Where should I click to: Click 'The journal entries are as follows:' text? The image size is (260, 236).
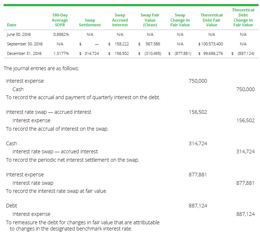click(x=41, y=68)
